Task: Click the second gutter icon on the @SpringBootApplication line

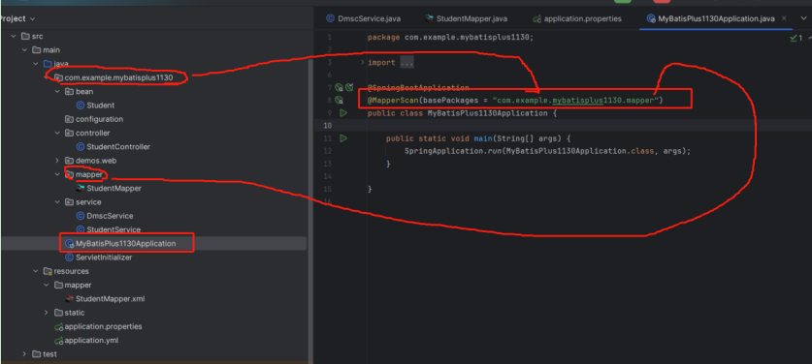Action: pyautogui.click(x=349, y=87)
